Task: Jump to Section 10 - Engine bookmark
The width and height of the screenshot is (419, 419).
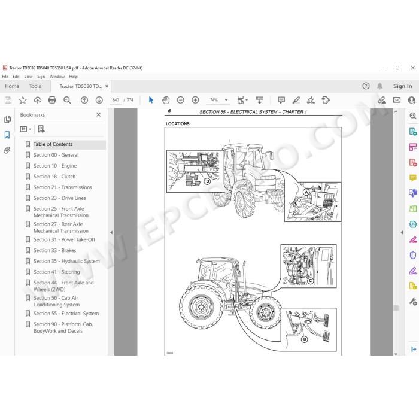Action: (x=55, y=166)
